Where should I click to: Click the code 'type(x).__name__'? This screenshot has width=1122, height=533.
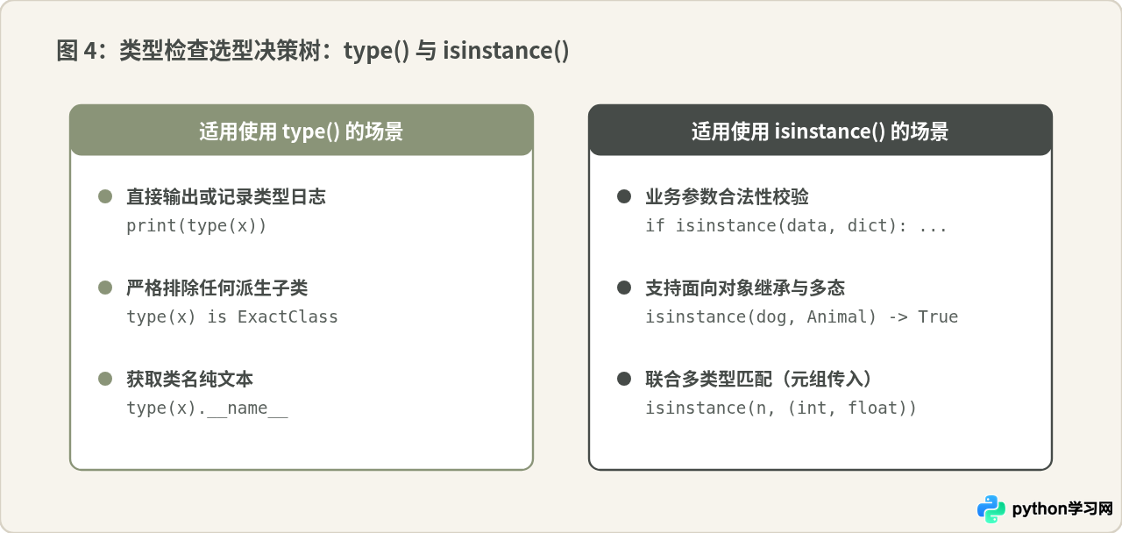(x=207, y=408)
